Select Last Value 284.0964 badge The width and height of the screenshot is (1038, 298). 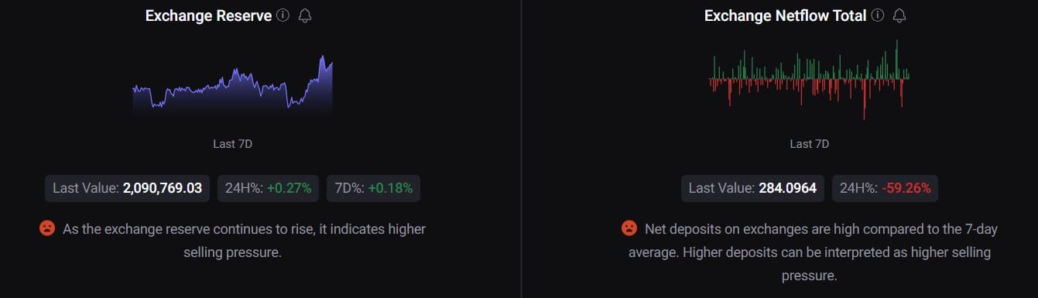pyautogui.click(x=752, y=188)
